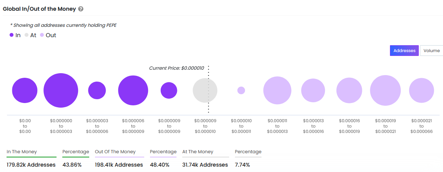Screen dimensions: 443x172
Task: Select the $0.000021 to $0.000066 bubble
Action: [421, 90]
